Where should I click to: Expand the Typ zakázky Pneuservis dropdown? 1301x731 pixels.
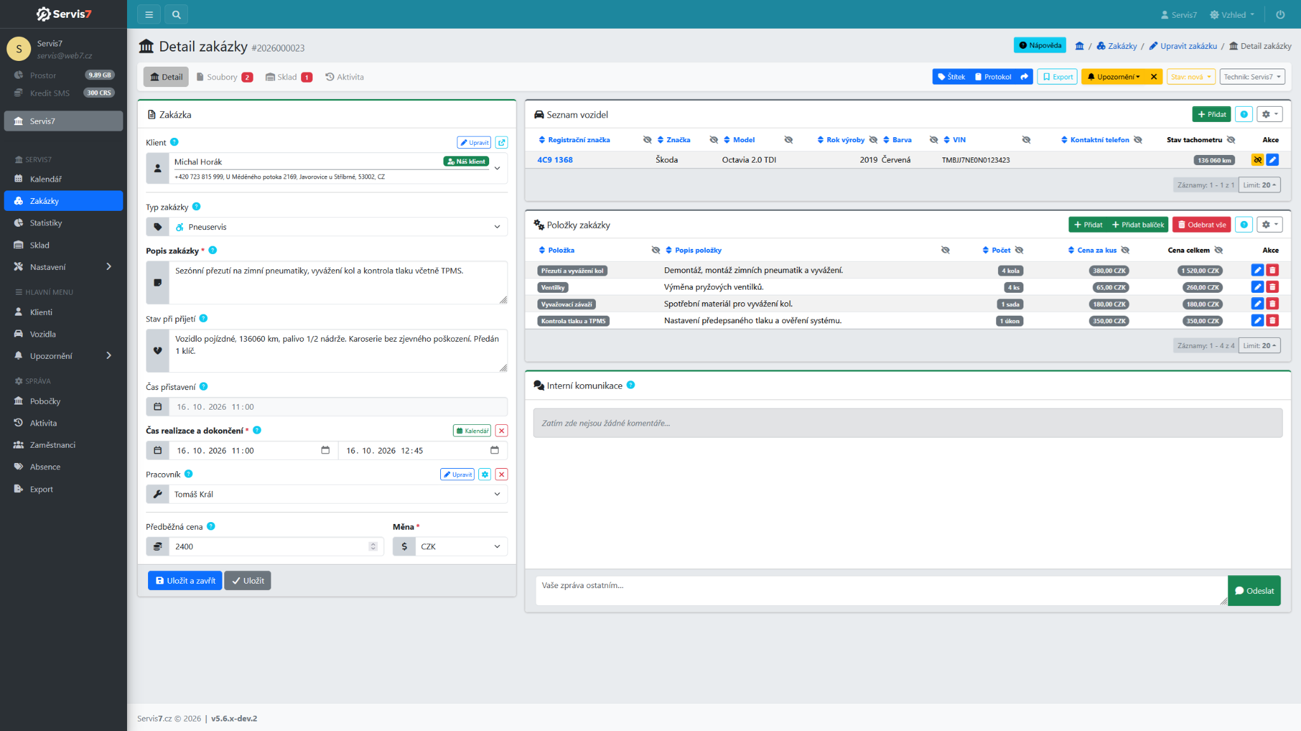pyautogui.click(x=338, y=227)
